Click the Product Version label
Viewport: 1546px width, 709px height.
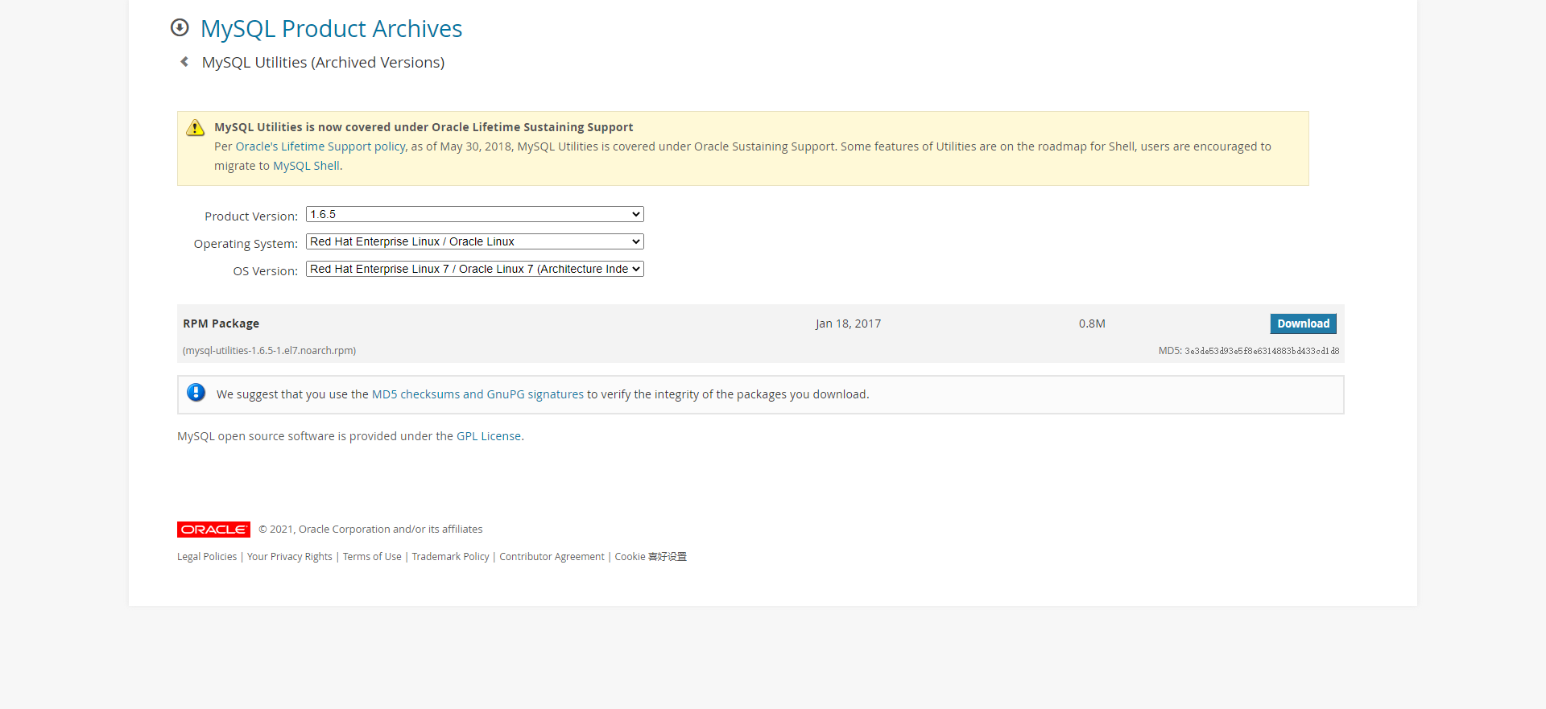click(251, 216)
